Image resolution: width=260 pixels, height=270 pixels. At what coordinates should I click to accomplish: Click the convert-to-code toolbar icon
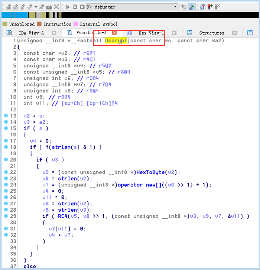(x=8, y=7)
